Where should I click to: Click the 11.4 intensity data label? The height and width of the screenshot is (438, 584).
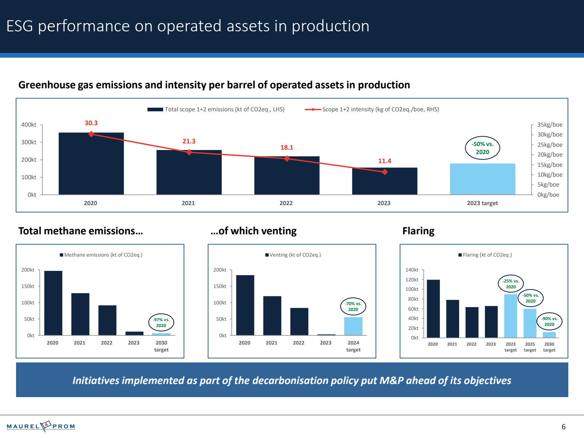(385, 161)
